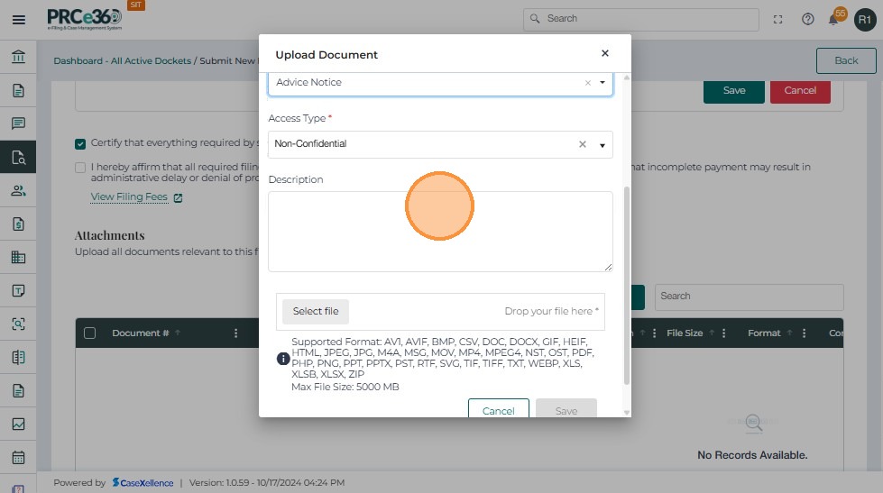This screenshot has width=883, height=493.
Task: Expand the Access Type dropdown arrow
Action: (602, 145)
